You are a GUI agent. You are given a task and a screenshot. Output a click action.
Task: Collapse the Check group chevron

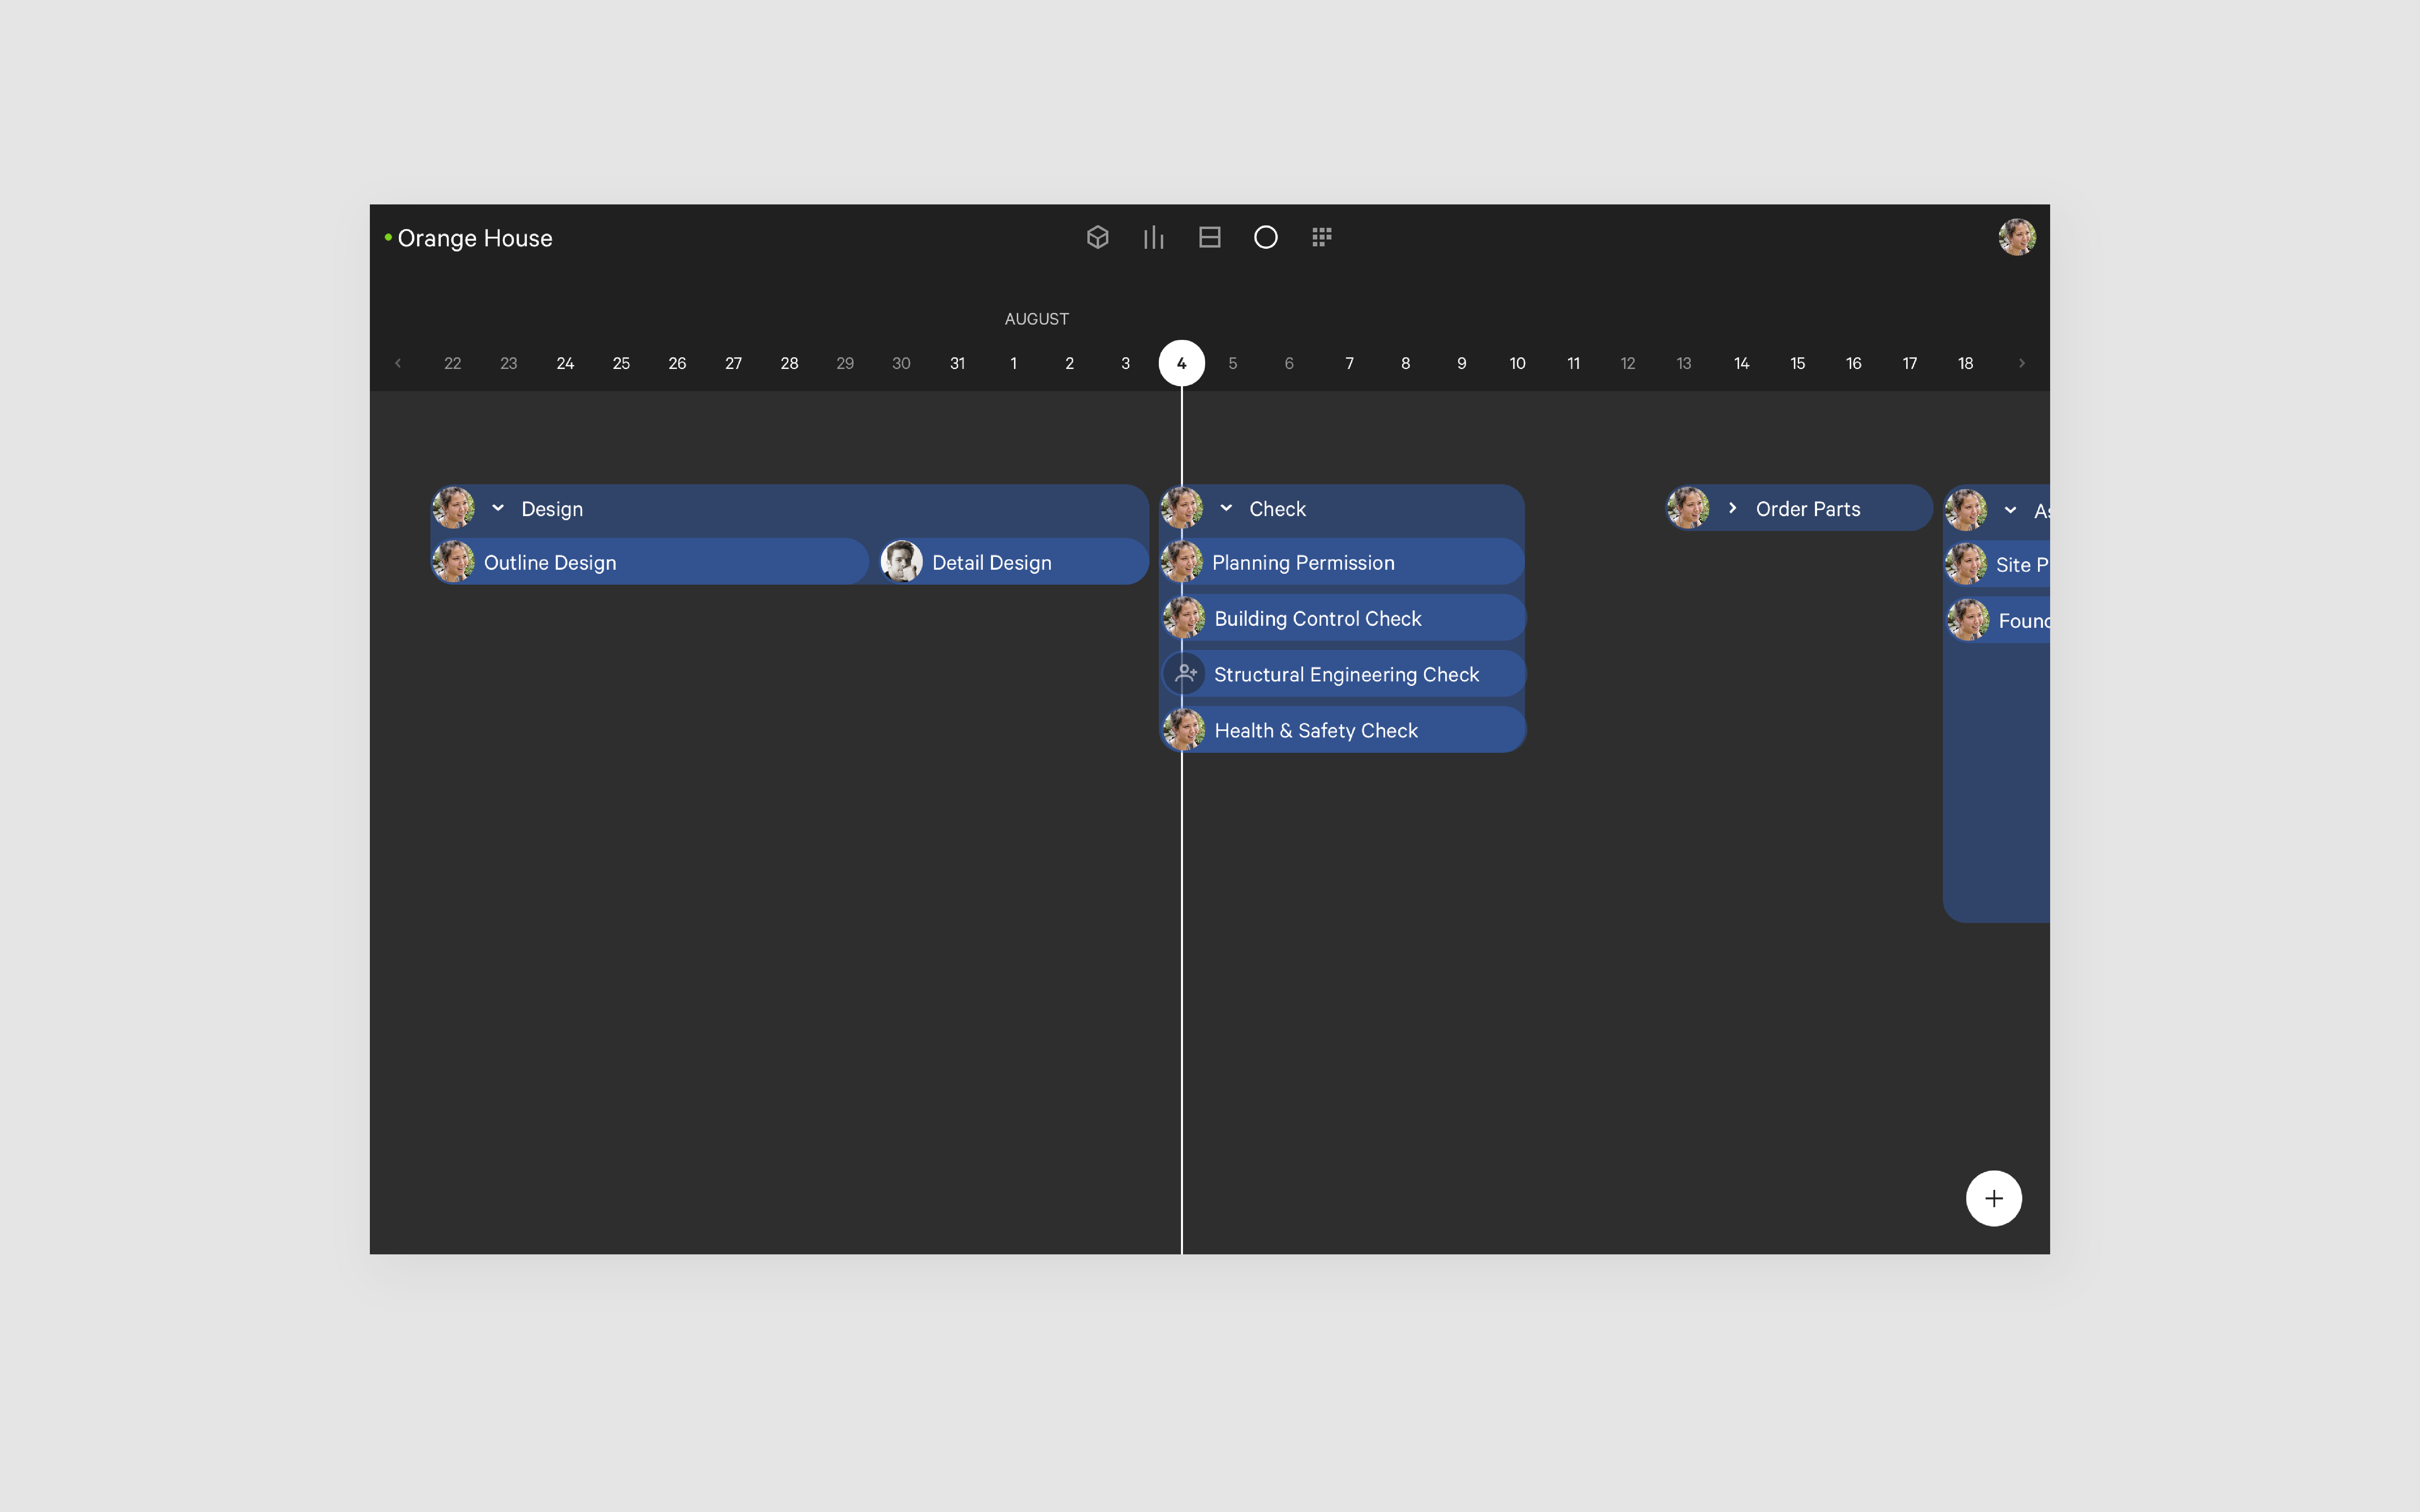(1226, 509)
